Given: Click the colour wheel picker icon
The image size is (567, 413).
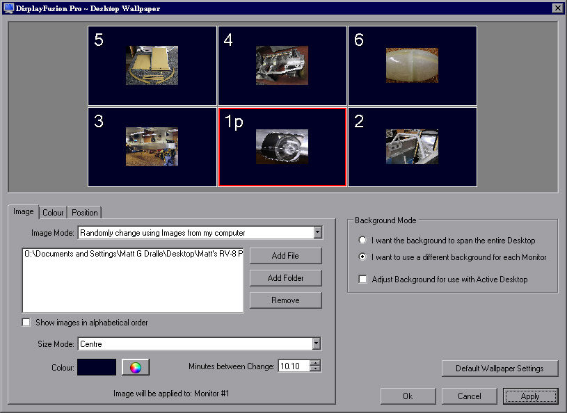Looking at the screenshot, I should [x=136, y=367].
